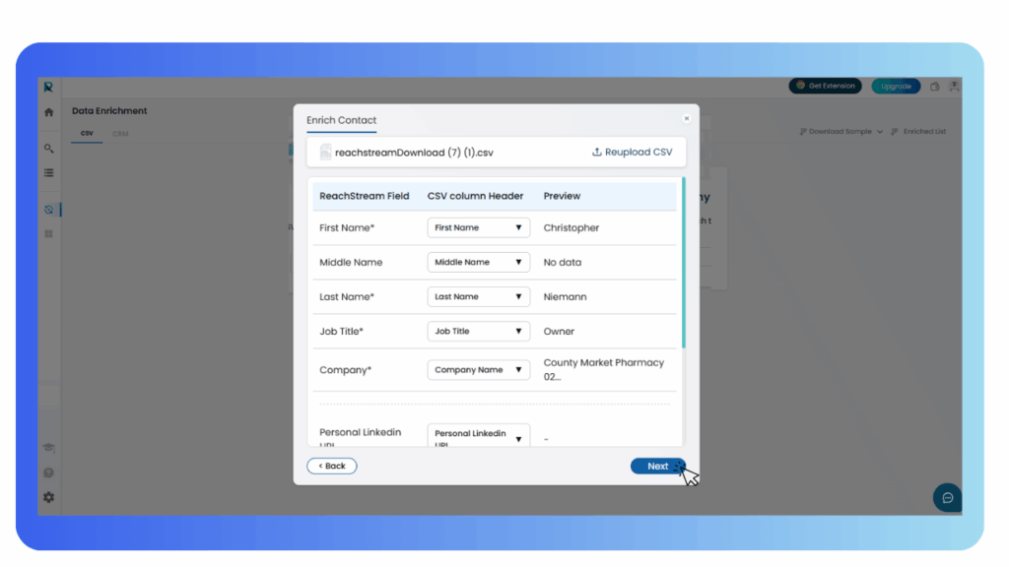Click the field mapping table scrollbar

[x=683, y=263]
